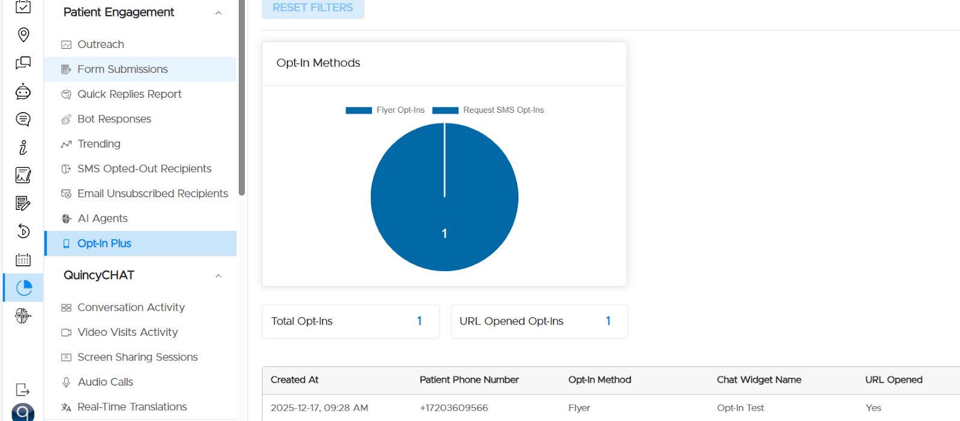960x421 pixels.
Task: Select Opt-In Plus menu item
Action: pyautogui.click(x=140, y=243)
